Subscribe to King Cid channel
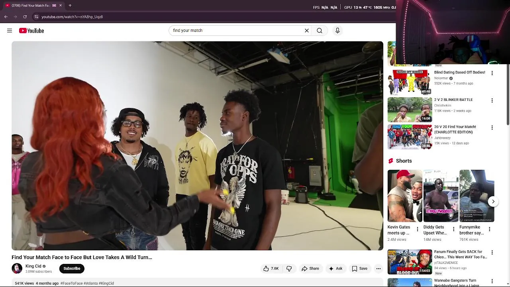 click(x=72, y=269)
